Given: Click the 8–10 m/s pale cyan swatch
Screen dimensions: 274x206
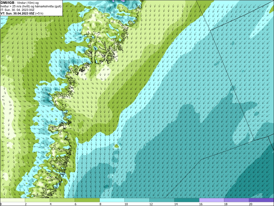Looking at the screenshot, I should click(112, 200).
